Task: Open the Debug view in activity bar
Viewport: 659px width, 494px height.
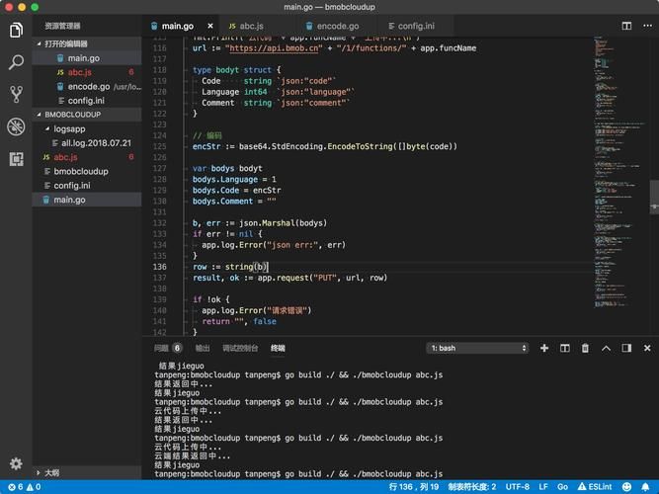Action: 16,126
